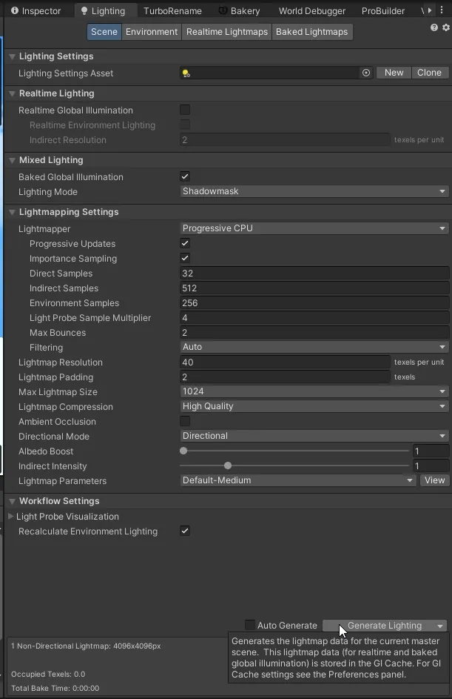The width and height of the screenshot is (452, 699).
Task: Click the Light Probe Sample Multiplier field
Action: tap(314, 317)
